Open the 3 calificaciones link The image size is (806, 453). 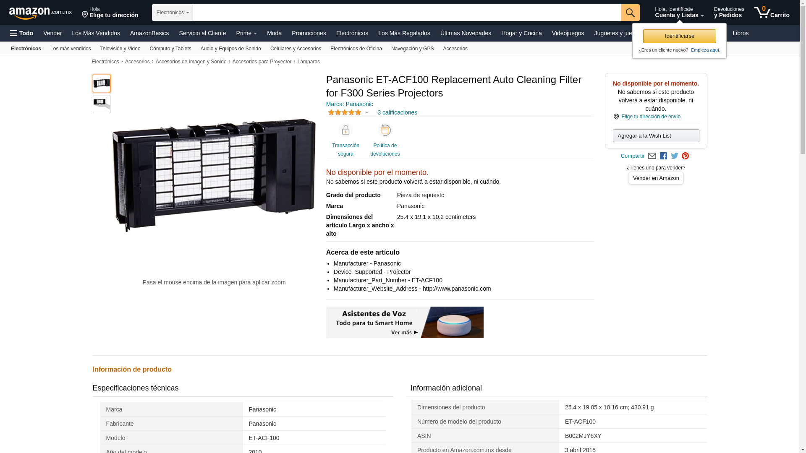[x=397, y=112]
